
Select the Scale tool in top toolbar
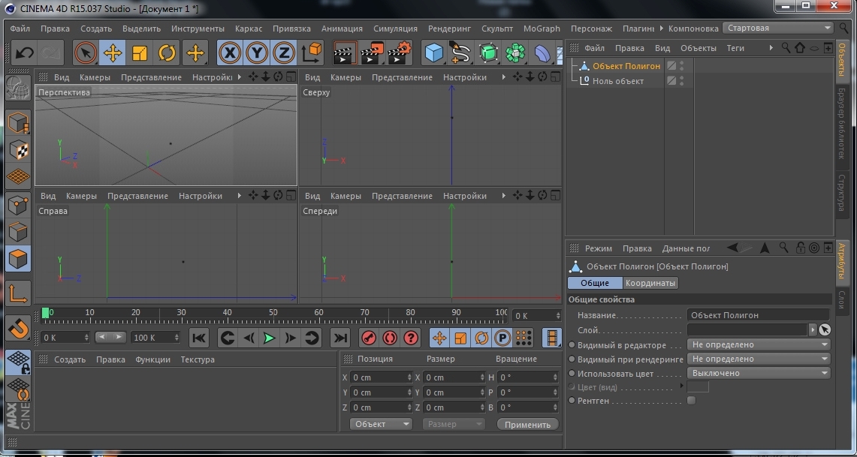click(x=140, y=53)
